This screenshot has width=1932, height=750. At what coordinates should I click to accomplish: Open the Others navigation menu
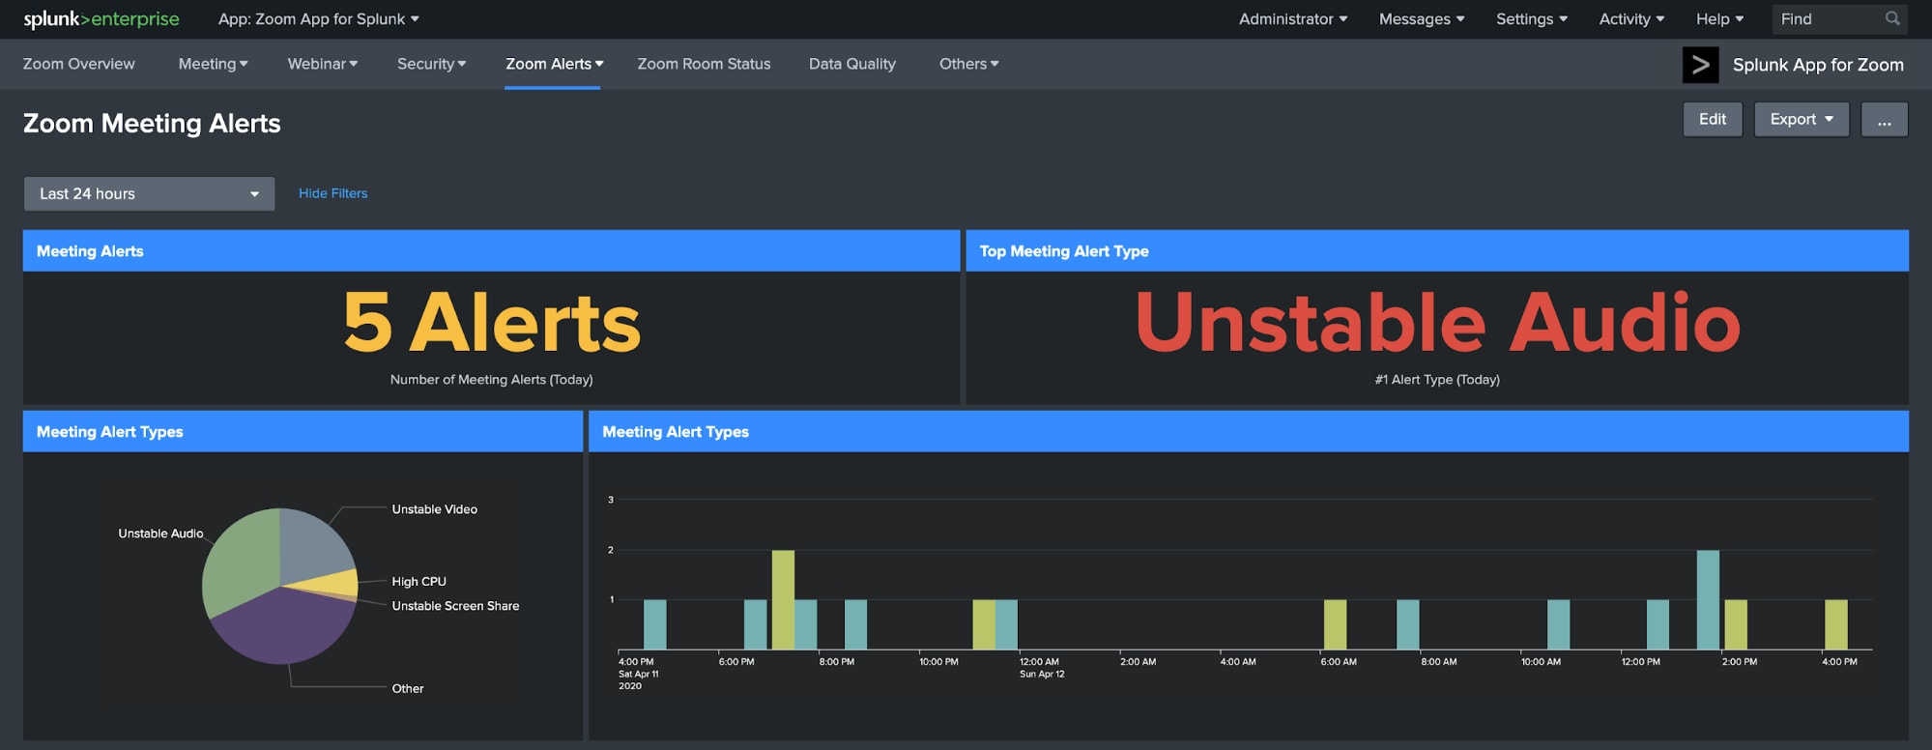point(969,64)
